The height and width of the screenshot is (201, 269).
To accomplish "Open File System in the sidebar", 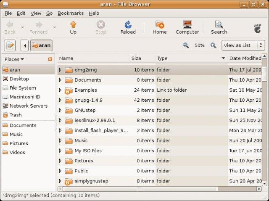I will 29,88.
